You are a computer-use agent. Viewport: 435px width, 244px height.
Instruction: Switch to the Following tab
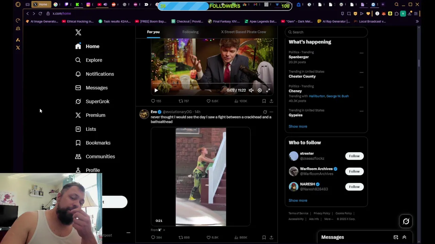point(190,32)
